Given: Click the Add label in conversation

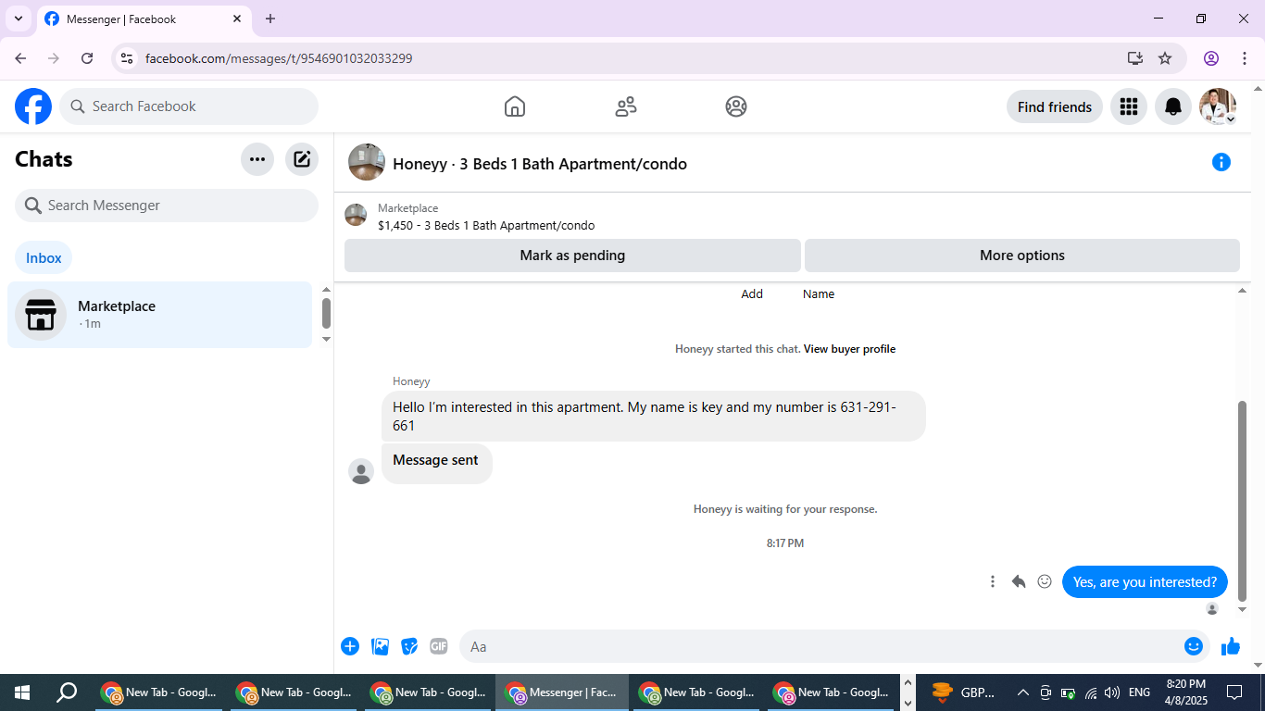Looking at the screenshot, I should [752, 293].
